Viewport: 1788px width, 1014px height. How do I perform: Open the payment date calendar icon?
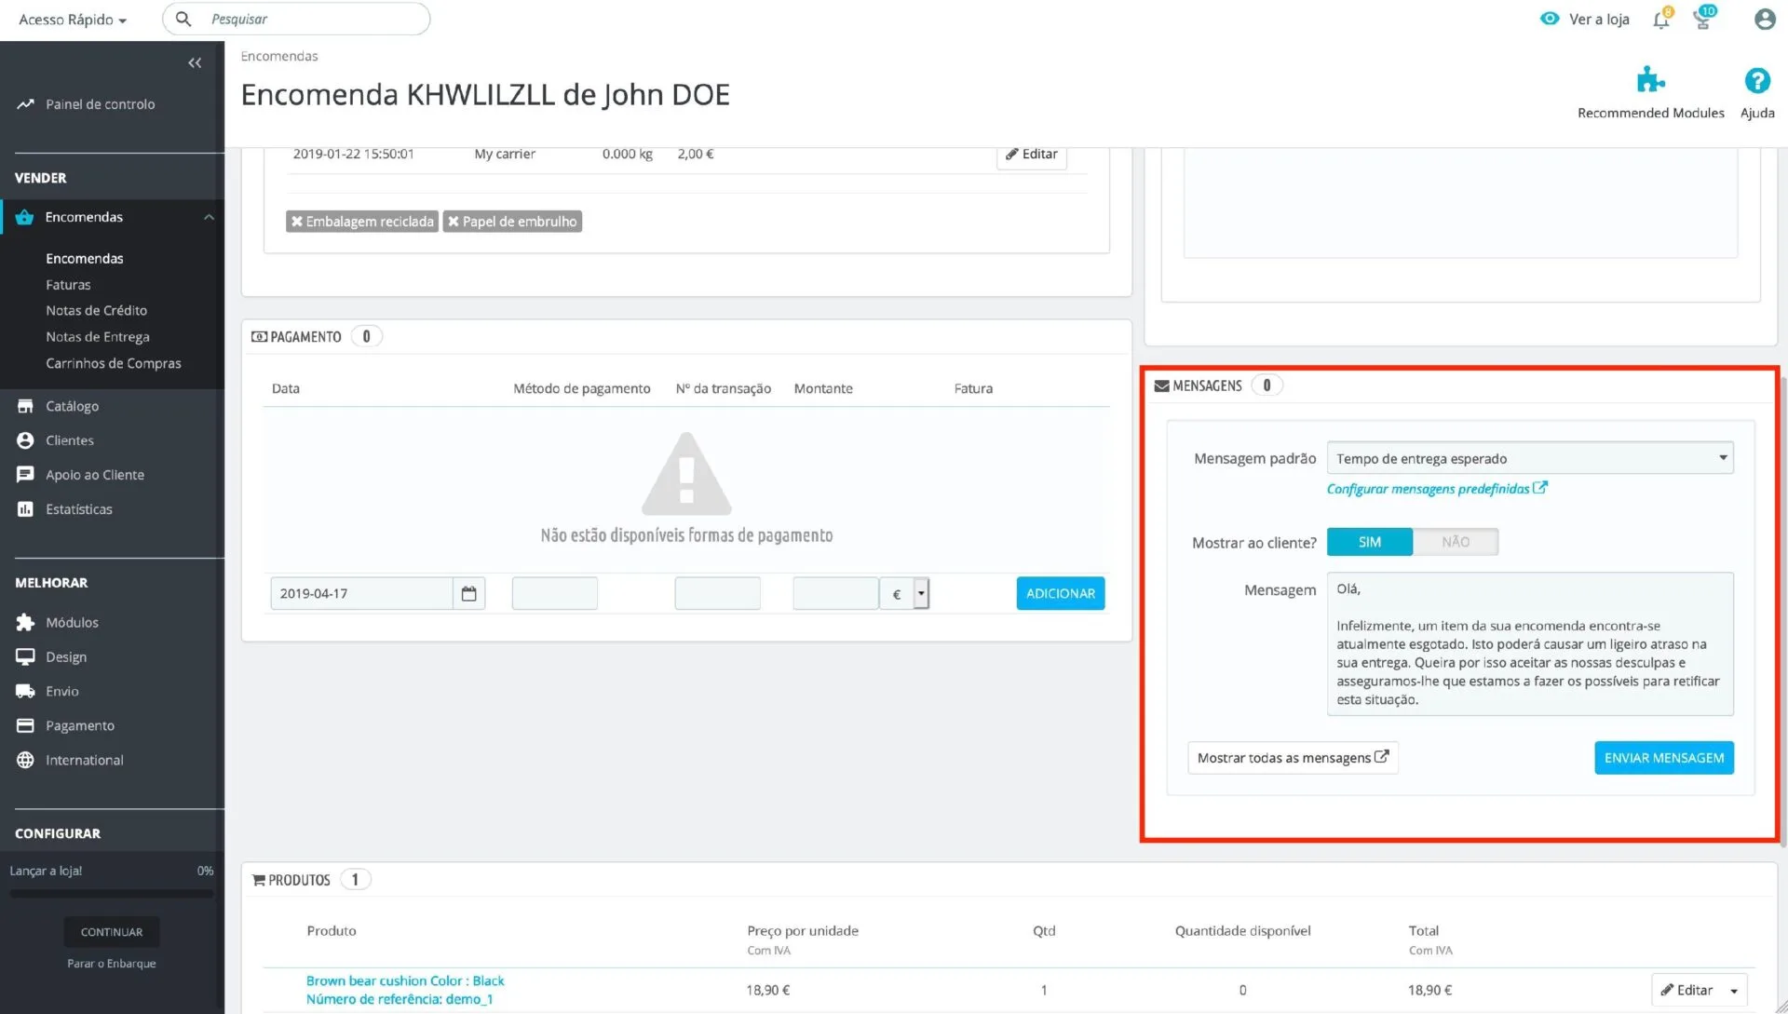(468, 594)
